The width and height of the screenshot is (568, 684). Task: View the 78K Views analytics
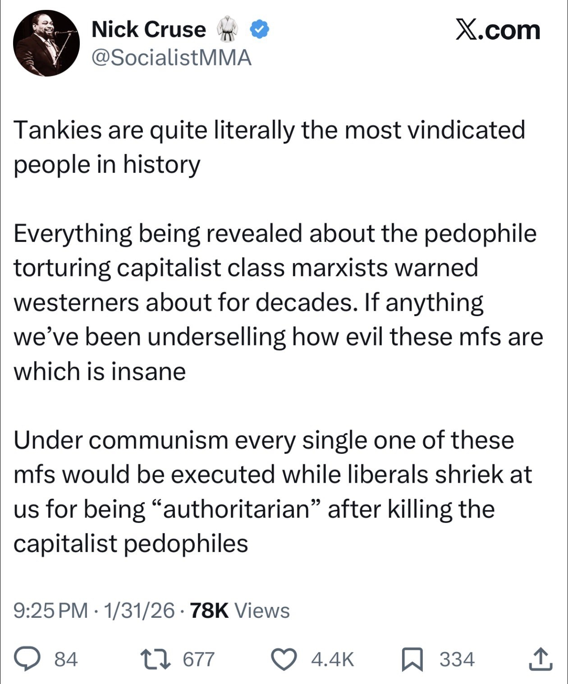pos(240,611)
